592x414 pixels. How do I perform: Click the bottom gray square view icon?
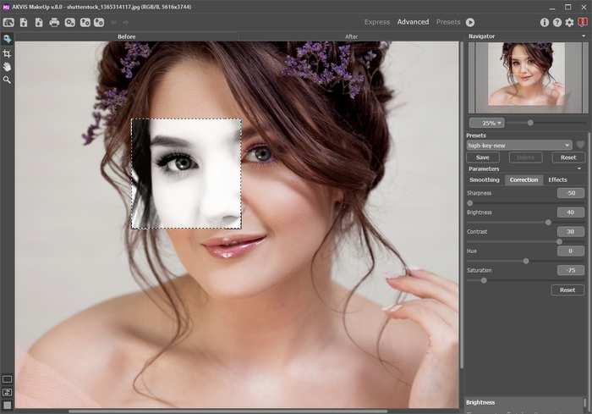tap(7, 405)
